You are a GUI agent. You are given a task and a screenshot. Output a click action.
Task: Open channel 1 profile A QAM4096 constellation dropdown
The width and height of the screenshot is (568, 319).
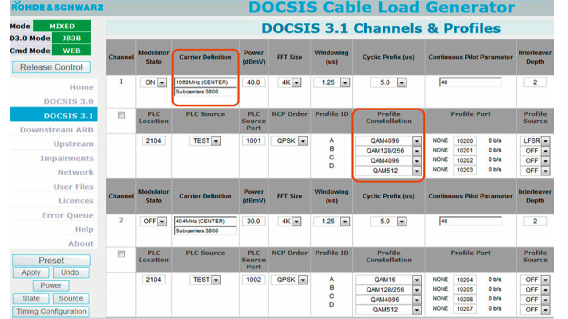click(389, 141)
